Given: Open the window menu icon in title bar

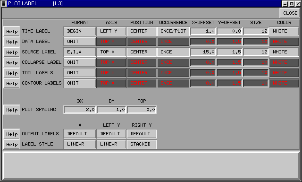Looking at the screenshot, I should [4, 4].
